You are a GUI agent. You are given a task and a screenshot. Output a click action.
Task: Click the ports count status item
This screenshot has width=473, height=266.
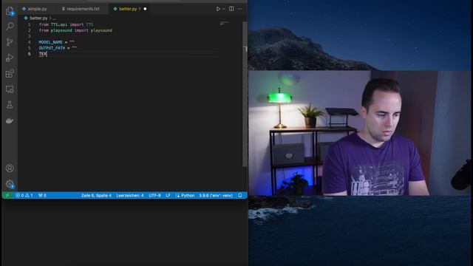pyautogui.click(x=42, y=195)
